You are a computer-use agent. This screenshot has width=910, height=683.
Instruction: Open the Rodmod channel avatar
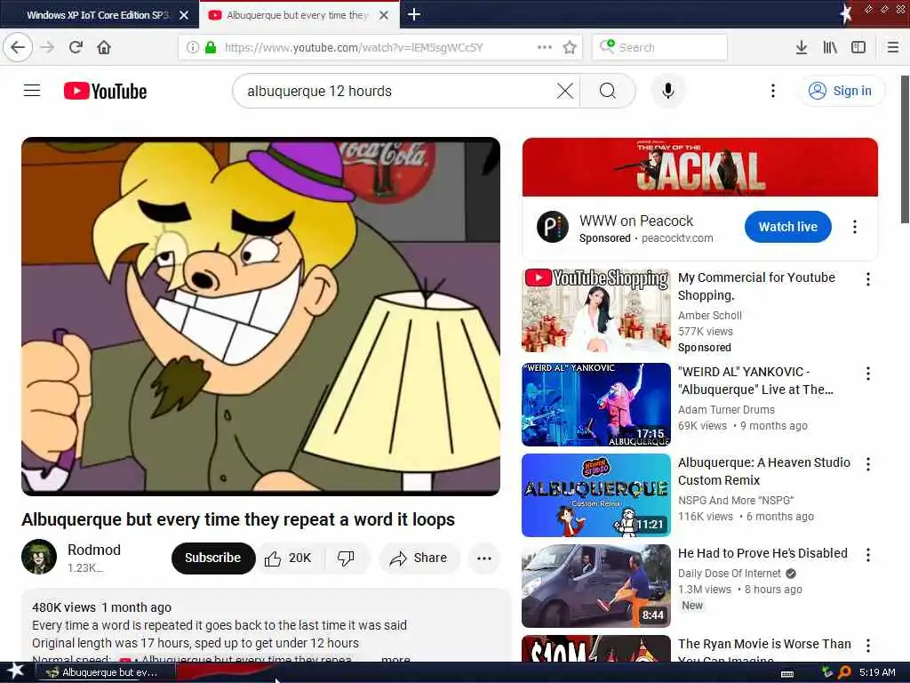pyautogui.click(x=39, y=557)
